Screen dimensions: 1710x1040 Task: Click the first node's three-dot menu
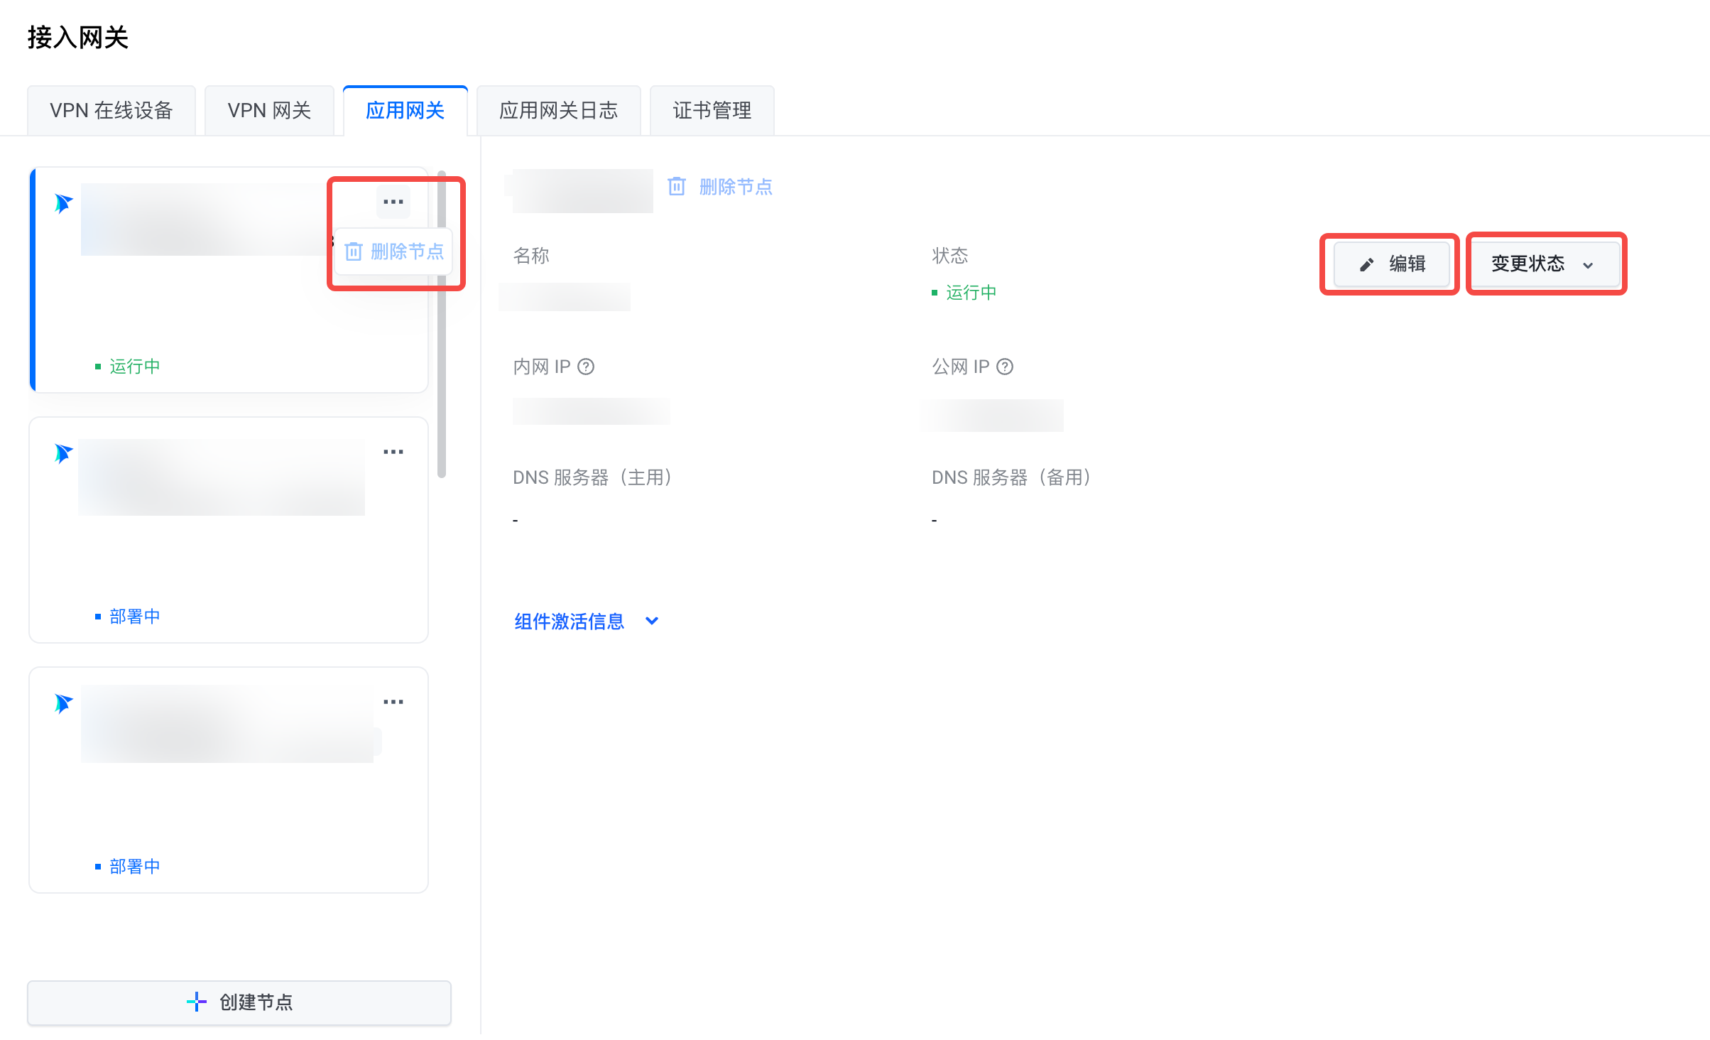pos(393,202)
